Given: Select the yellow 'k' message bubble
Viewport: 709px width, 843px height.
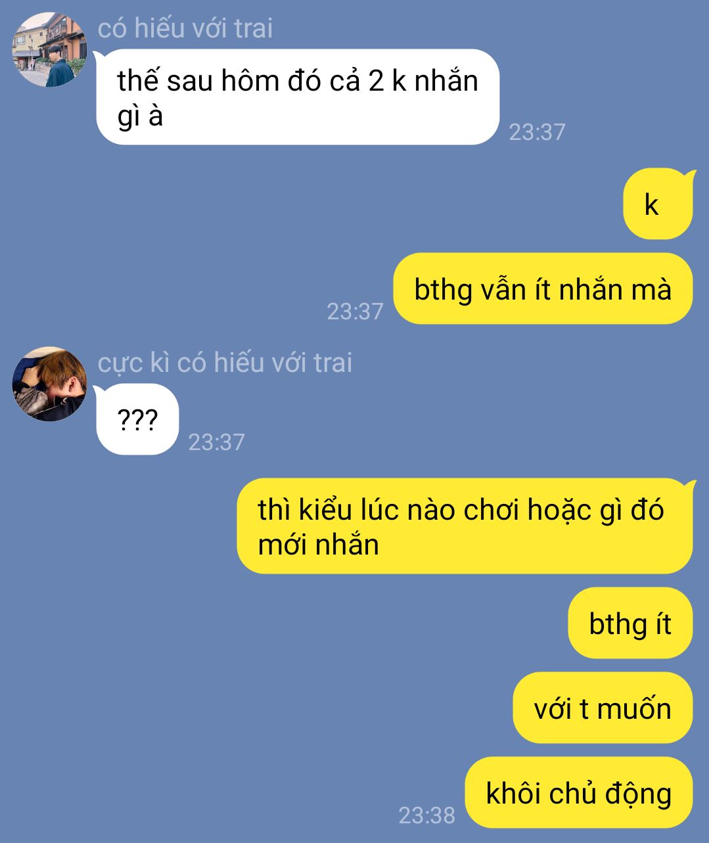Looking at the screenshot, I should pyautogui.click(x=658, y=204).
